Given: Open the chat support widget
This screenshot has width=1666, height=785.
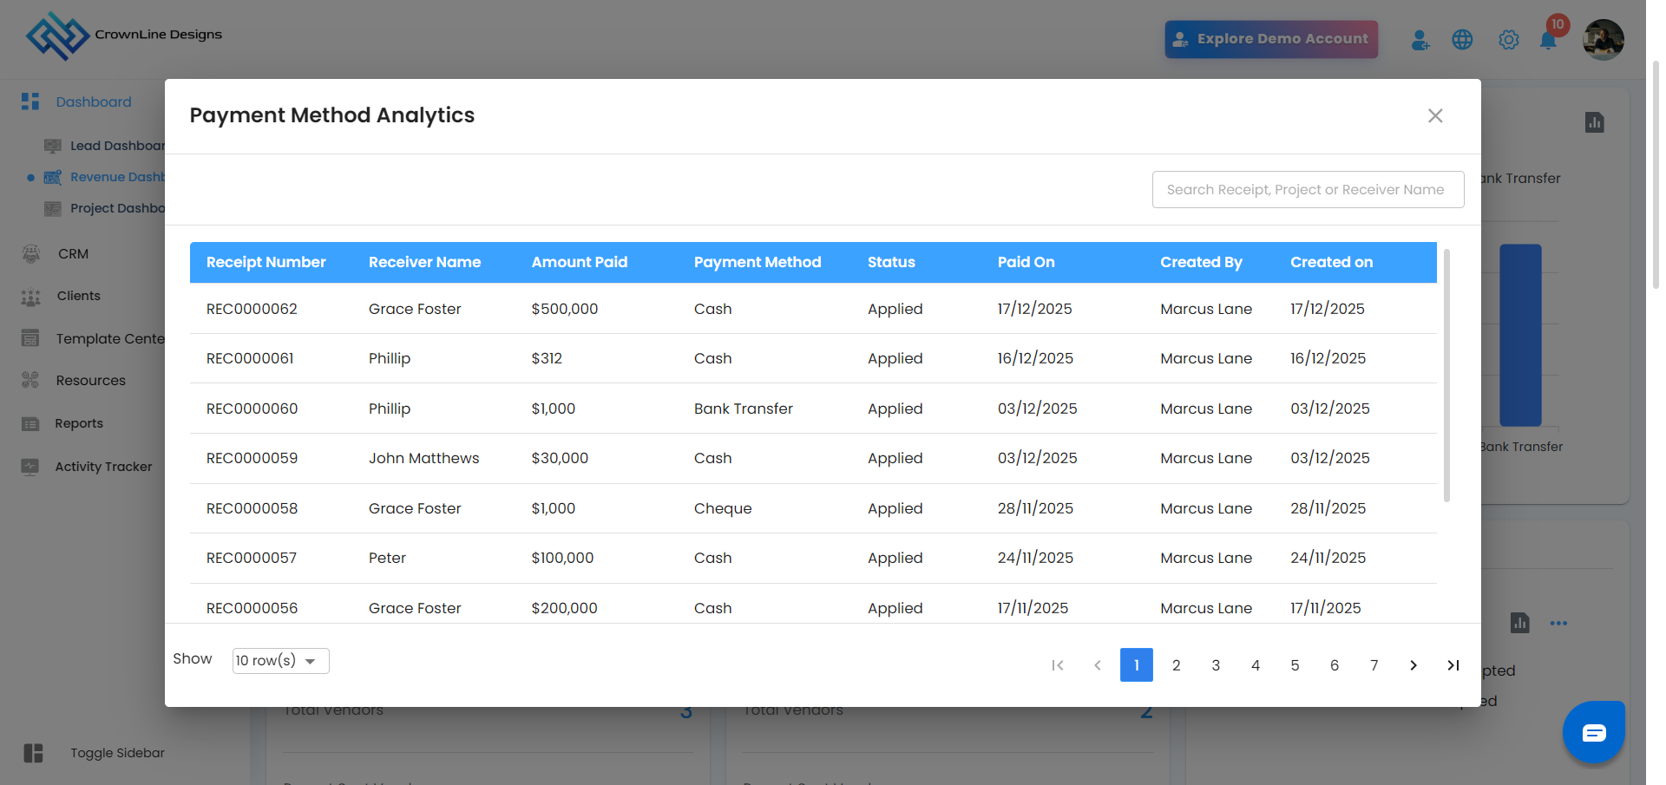Looking at the screenshot, I should click(x=1593, y=733).
